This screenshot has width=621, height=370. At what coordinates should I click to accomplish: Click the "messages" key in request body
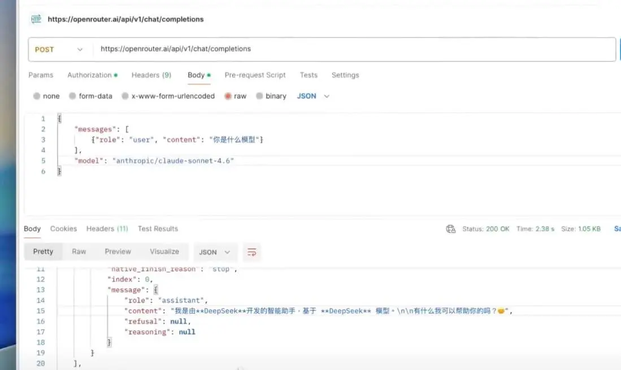point(95,129)
